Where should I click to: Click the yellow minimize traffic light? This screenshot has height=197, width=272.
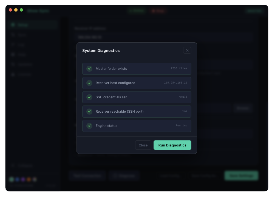click(x=16, y=10)
